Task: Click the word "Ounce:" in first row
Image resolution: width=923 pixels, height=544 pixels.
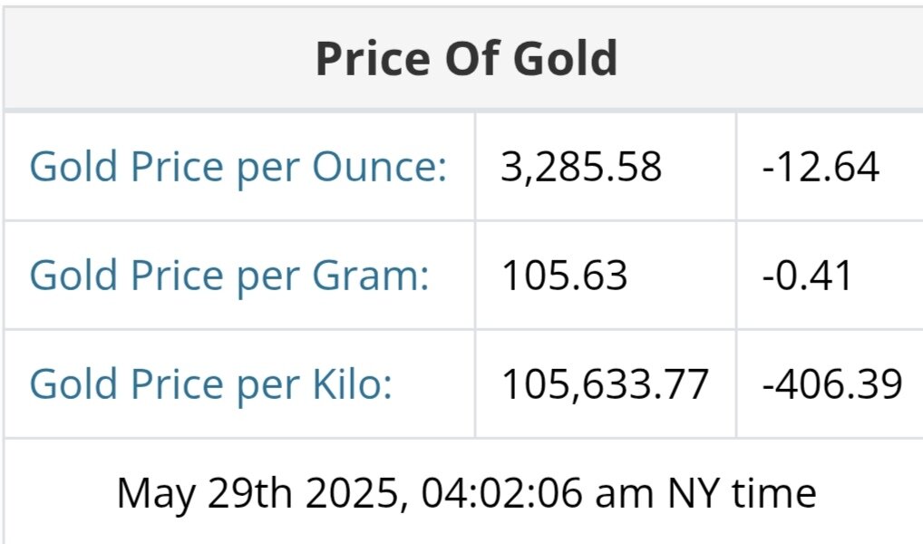Action: click(x=380, y=168)
